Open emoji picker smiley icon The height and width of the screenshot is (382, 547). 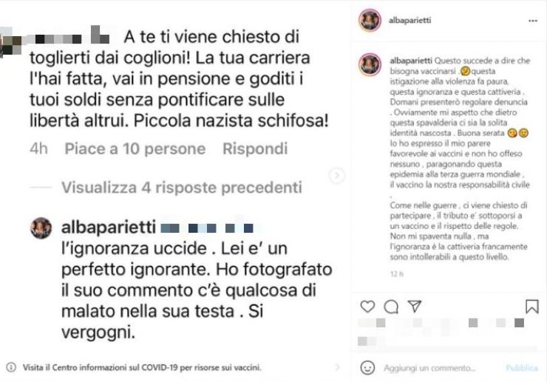tap(367, 368)
